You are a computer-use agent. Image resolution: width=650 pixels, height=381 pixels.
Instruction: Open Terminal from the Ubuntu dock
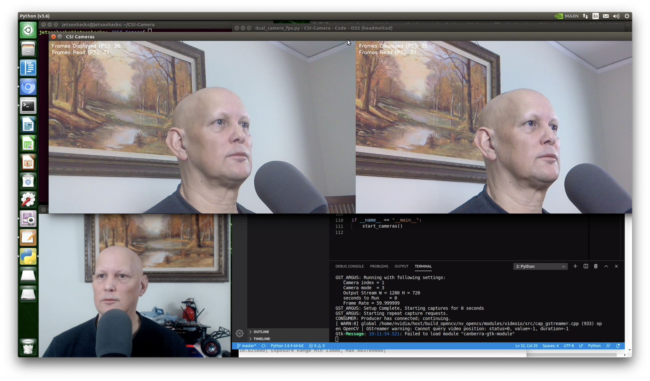click(x=28, y=106)
